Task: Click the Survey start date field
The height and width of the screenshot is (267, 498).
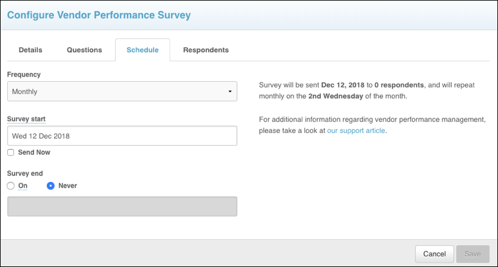Action: 121,136
